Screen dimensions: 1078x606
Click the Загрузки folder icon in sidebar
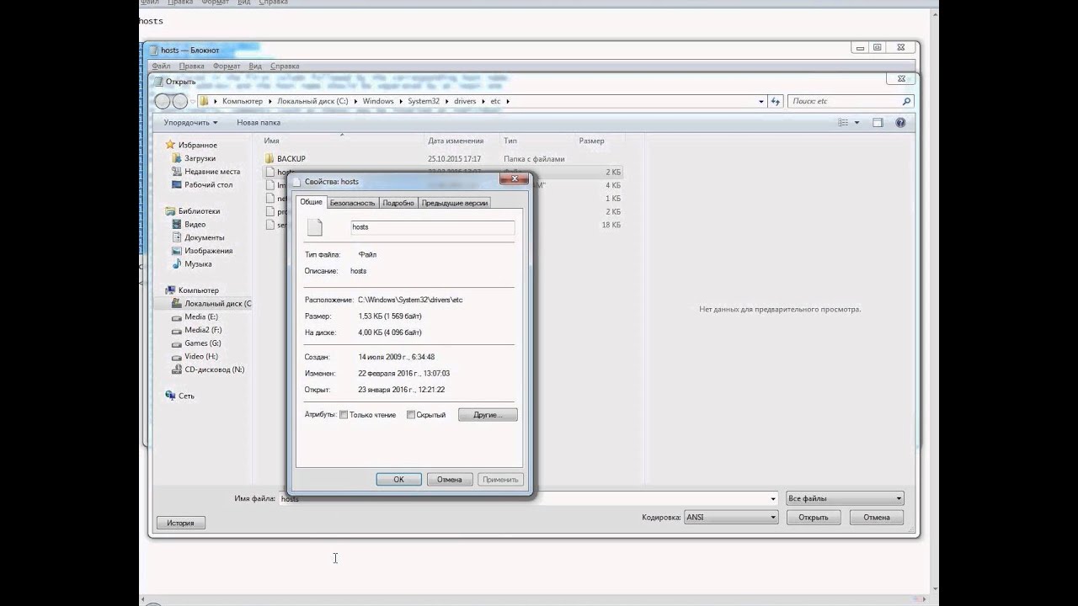[177, 158]
